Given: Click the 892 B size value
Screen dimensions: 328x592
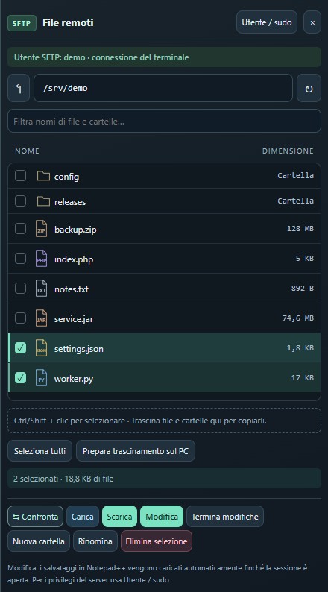Looking at the screenshot, I should click(303, 288).
